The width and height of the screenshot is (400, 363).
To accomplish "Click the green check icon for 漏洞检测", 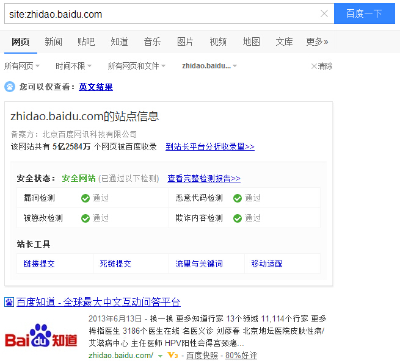I will pyautogui.click(x=85, y=198).
